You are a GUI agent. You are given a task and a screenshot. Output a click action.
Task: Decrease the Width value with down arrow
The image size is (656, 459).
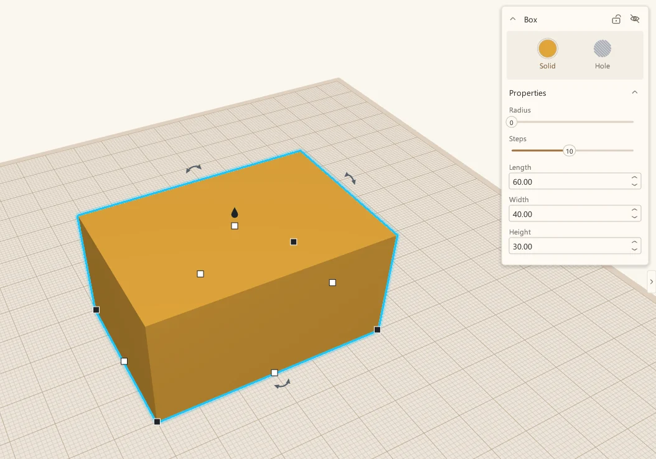point(634,217)
